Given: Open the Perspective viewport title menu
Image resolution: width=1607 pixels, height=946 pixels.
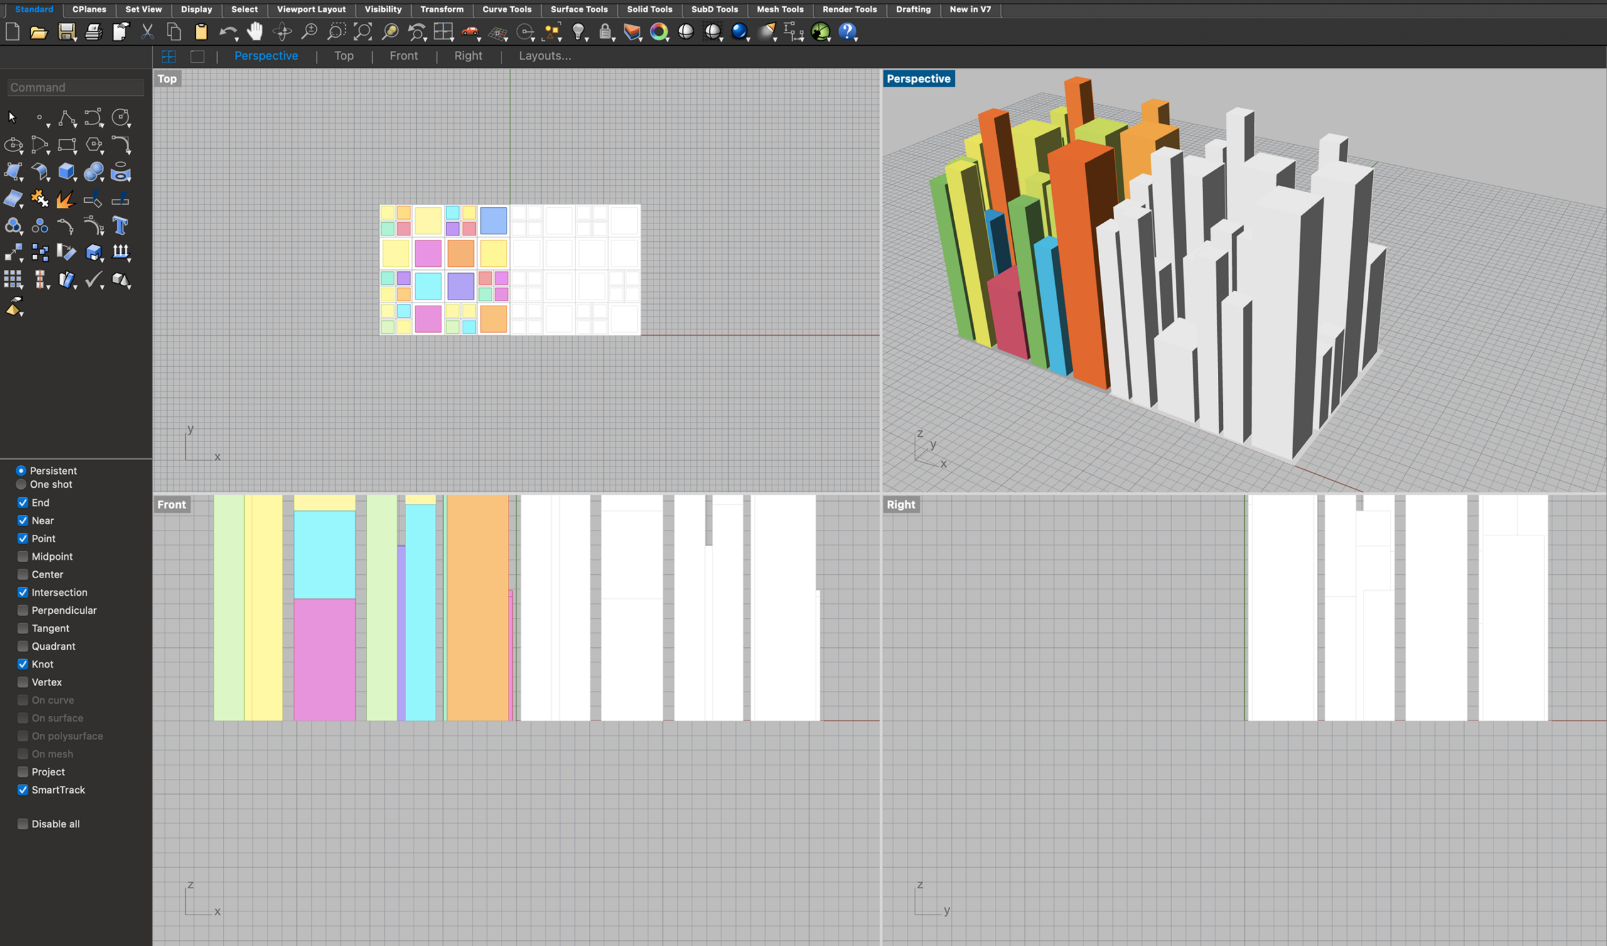Looking at the screenshot, I should tap(918, 78).
